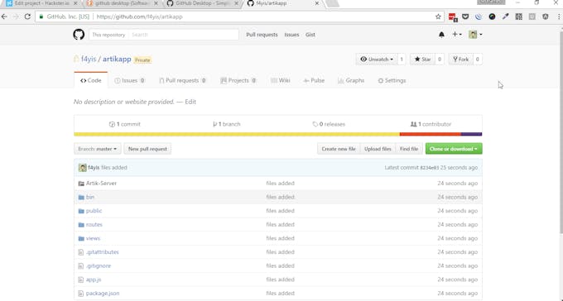View the 0 releases page

329,124
